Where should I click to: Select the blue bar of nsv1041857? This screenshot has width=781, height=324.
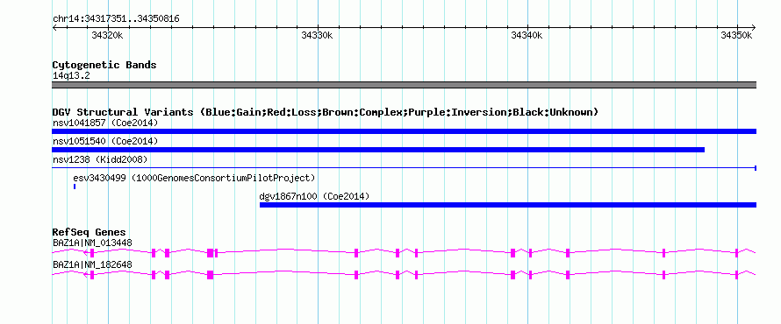pyautogui.click(x=404, y=131)
